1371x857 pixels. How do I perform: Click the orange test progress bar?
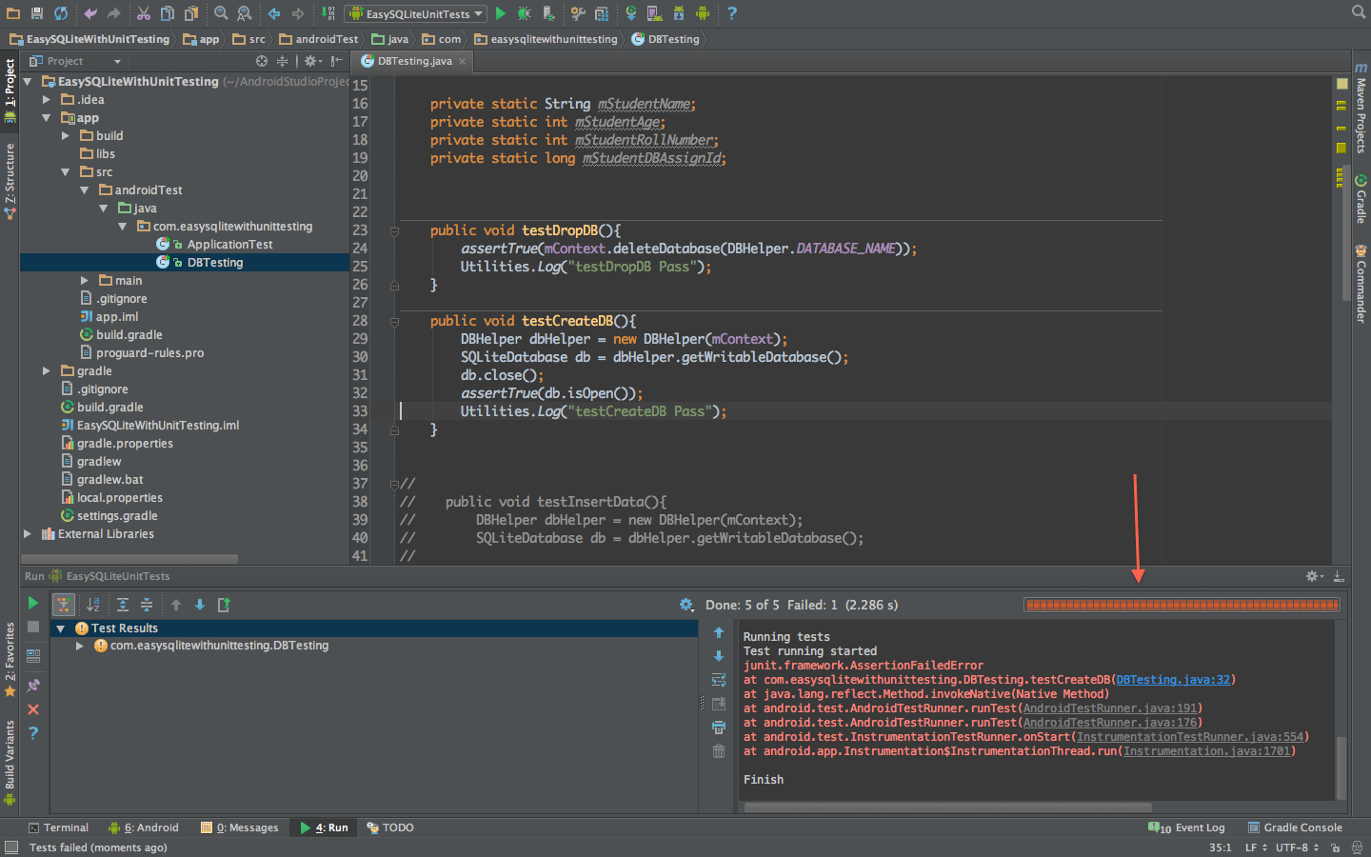click(x=1181, y=605)
